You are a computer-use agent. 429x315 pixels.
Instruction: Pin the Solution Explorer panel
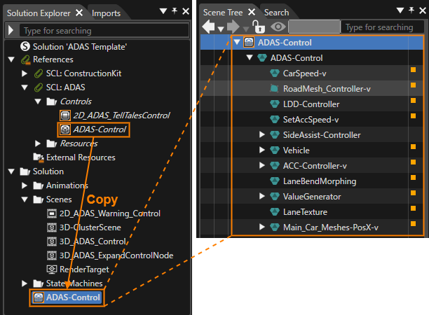coord(175,11)
